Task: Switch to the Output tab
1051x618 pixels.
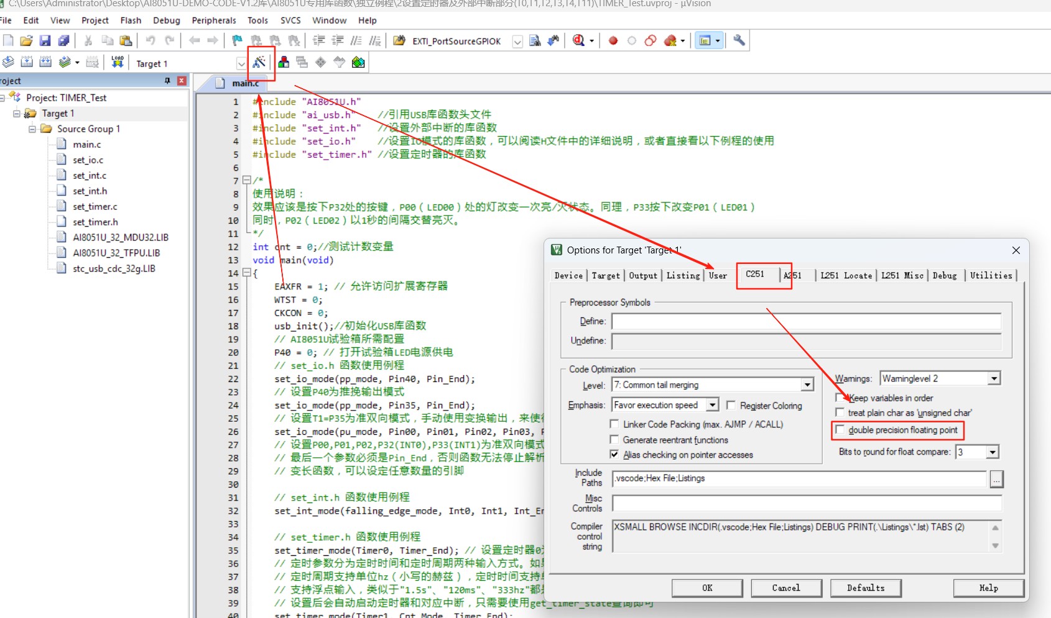Action: coord(643,275)
